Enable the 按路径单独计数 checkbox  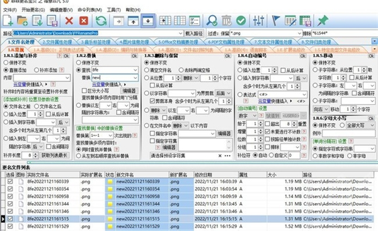(x=267, y=139)
